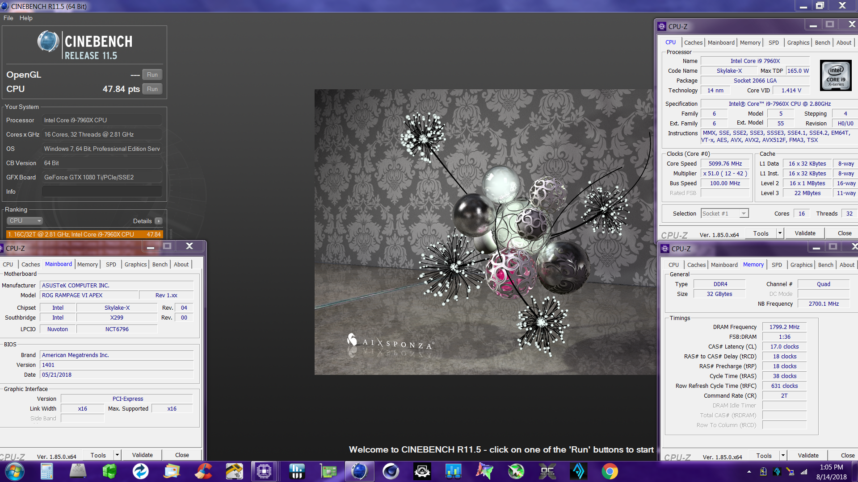Switch to Caches tab in top CPU-Z window
The image size is (858, 482).
(693, 42)
